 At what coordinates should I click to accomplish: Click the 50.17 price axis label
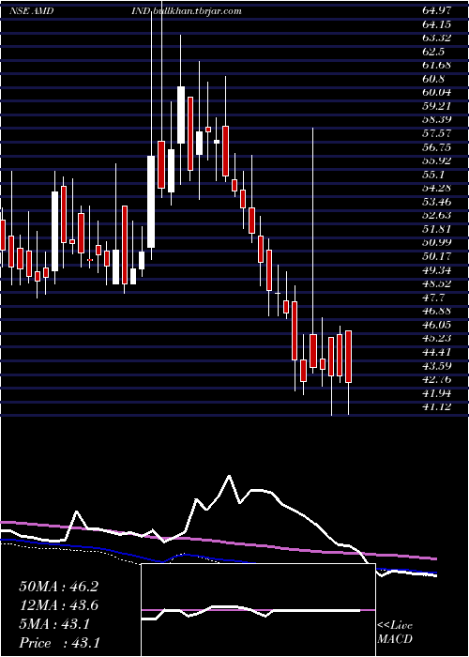(437, 256)
